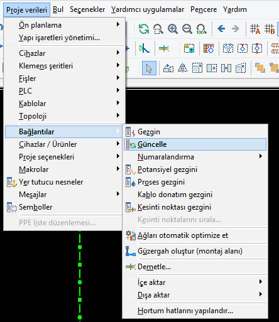This screenshot has width=279, height=322.
Task: Expand Ön planlama submenu
Action: pyautogui.click(x=63, y=25)
